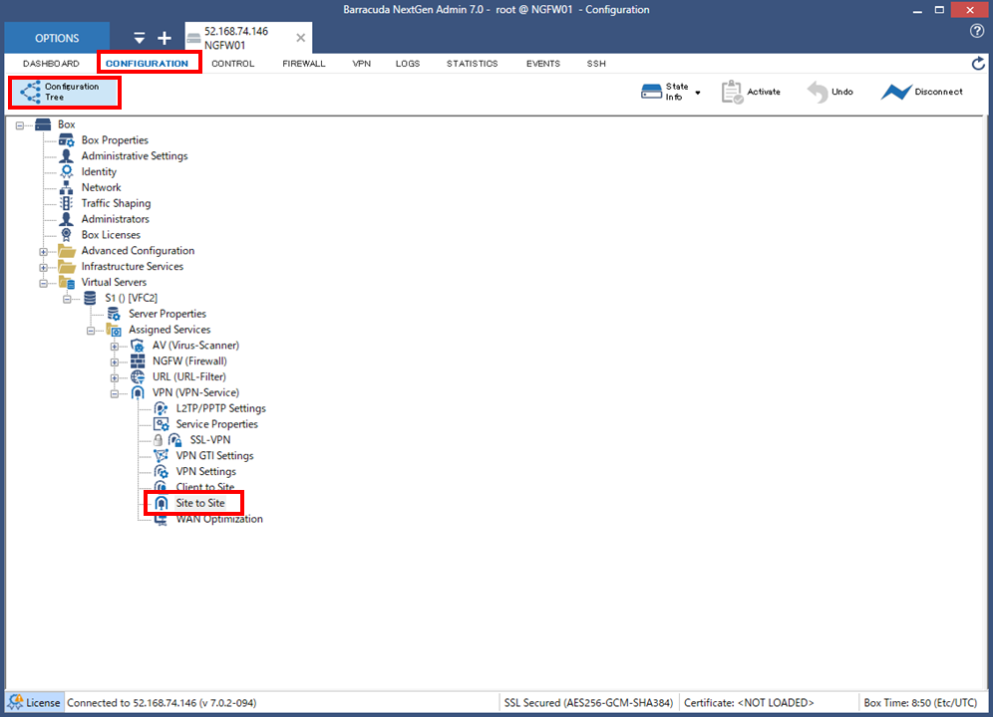The height and width of the screenshot is (717, 993).
Task: Select the VPN Settings gear icon
Action: (162, 471)
